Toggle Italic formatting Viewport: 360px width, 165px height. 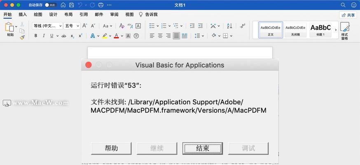pyautogui.click(x=44, y=36)
